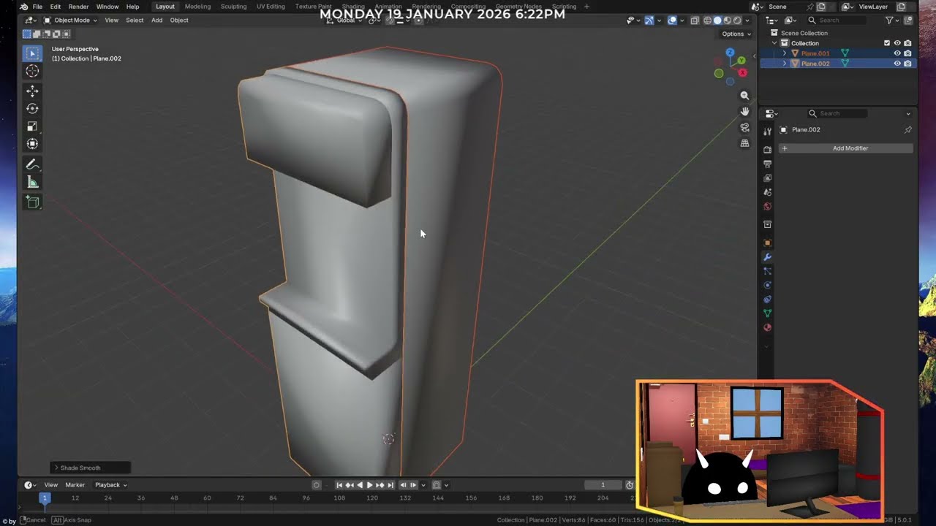
Task: Open properties editor options dropdown arrow
Action: (x=908, y=114)
